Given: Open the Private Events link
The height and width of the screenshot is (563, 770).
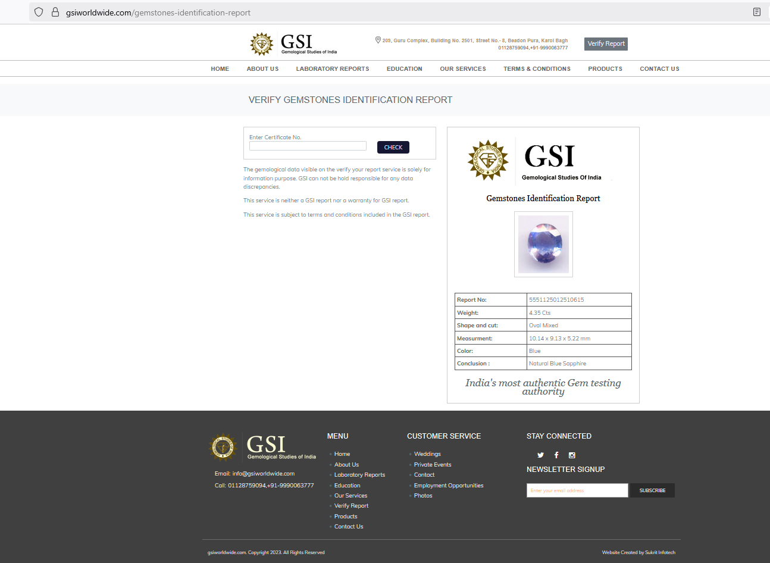Looking at the screenshot, I should coord(433,465).
